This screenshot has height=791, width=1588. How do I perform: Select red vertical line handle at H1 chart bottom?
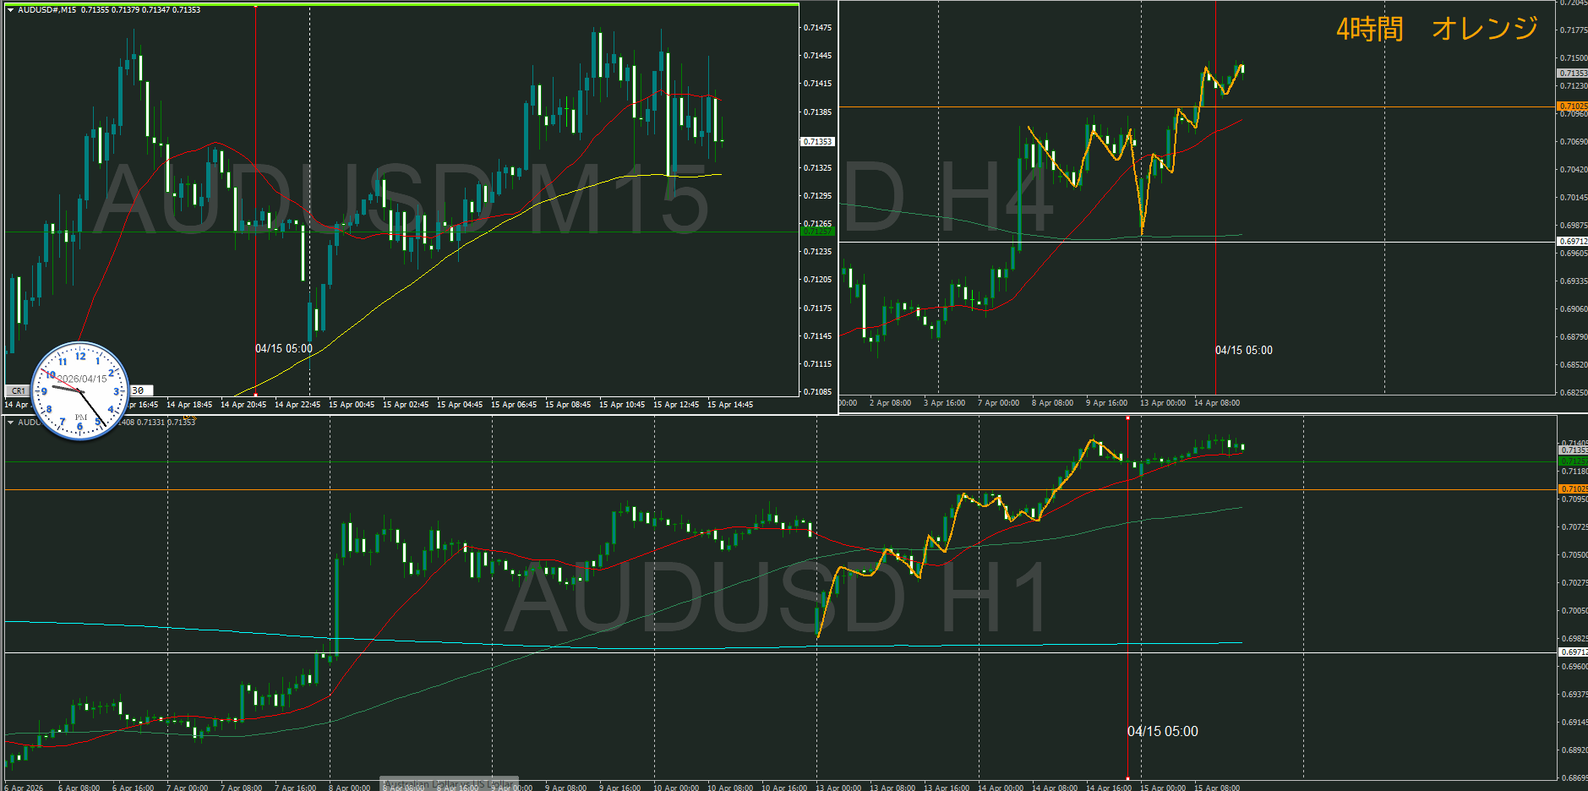click(x=1127, y=778)
